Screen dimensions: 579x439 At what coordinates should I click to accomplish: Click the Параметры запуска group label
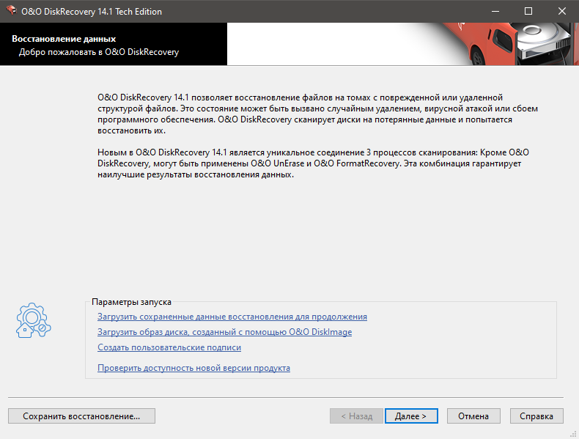[x=131, y=302]
